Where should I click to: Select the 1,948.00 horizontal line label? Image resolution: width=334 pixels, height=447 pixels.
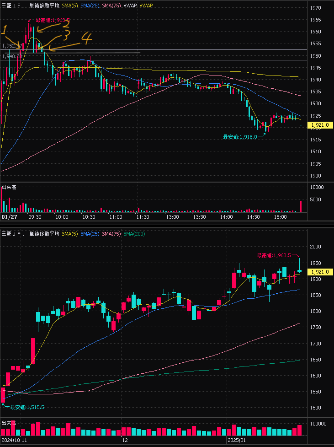[12, 56]
